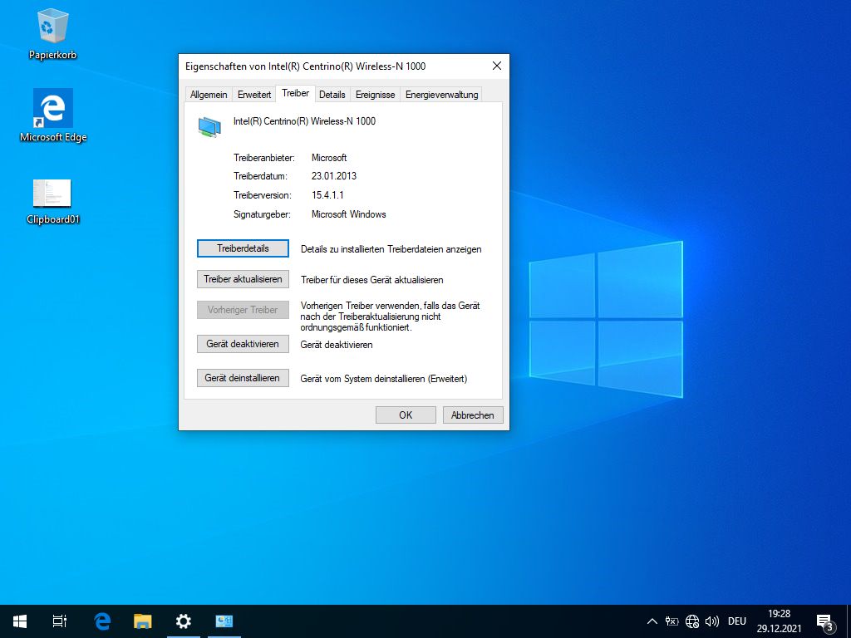
Task: Switch to the Control Panel taskbar app
Action: (224, 621)
